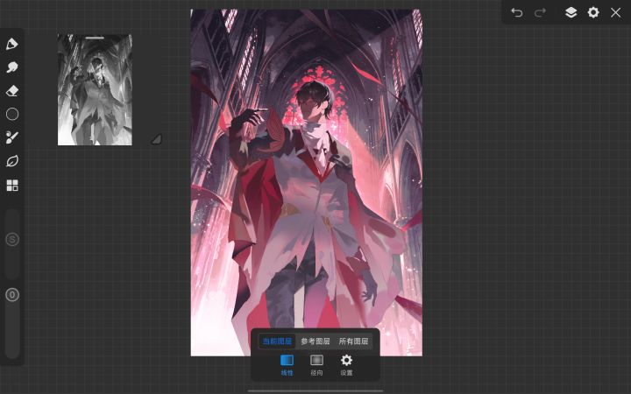The image size is (631, 394).
Task: Open settings from top-right gear
Action: pos(593,12)
